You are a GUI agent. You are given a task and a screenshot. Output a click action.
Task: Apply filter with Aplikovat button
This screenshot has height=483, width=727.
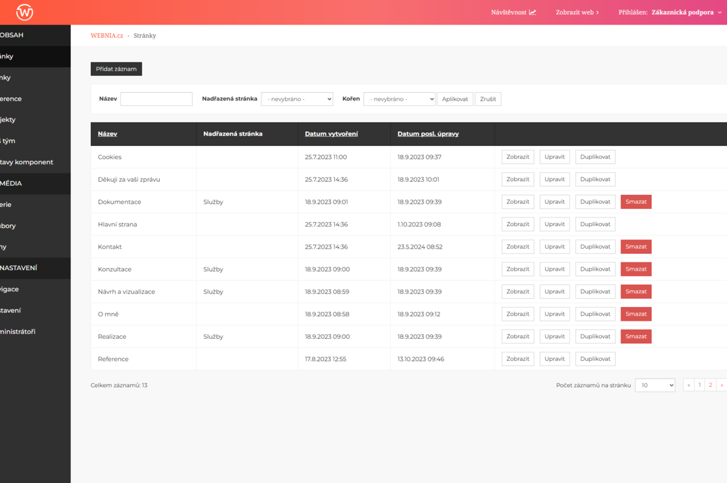click(x=455, y=99)
